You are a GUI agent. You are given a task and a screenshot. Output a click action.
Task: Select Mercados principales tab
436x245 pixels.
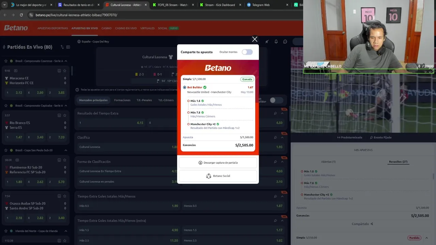[93, 100]
